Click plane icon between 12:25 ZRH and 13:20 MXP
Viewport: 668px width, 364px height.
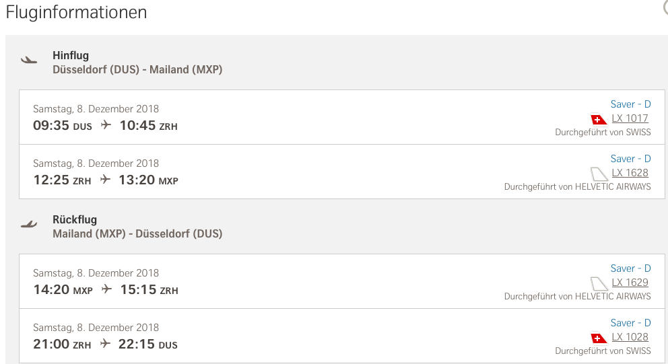pyautogui.click(x=106, y=180)
